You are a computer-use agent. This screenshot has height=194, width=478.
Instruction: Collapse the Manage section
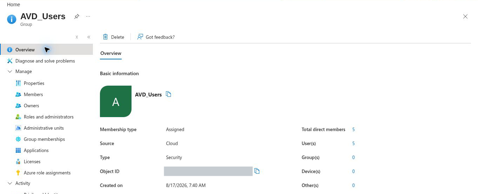pyautogui.click(x=10, y=71)
